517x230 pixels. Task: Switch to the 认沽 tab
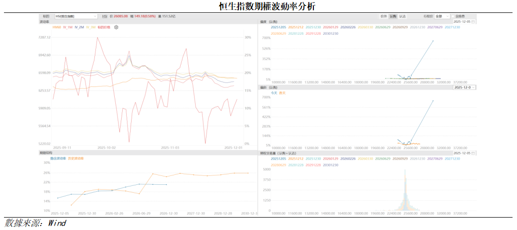coord(402,16)
